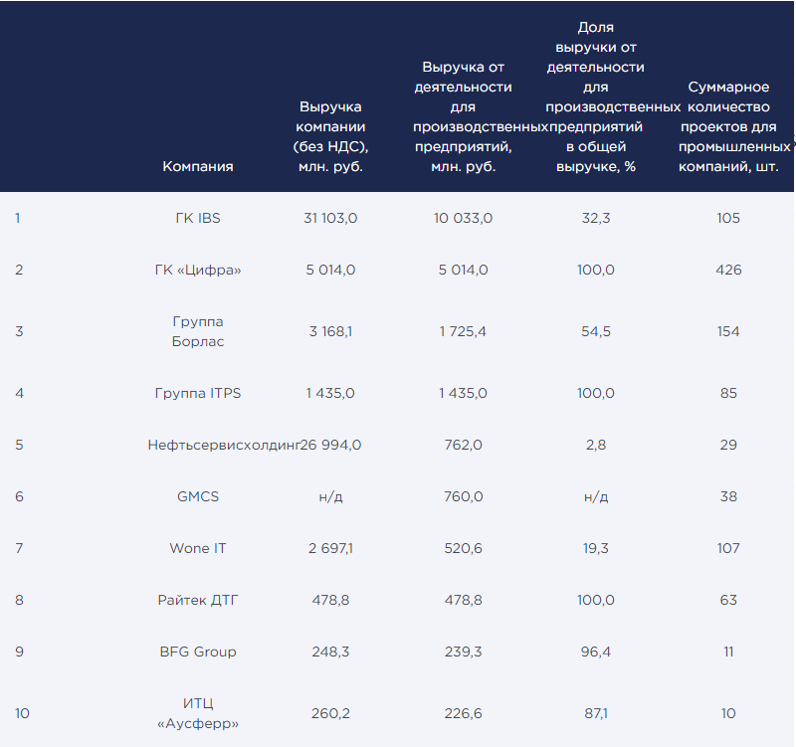Select the company name 'Группа ITPS'
Viewport: 796px width, 747px height.
pyautogui.click(x=197, y=393)
